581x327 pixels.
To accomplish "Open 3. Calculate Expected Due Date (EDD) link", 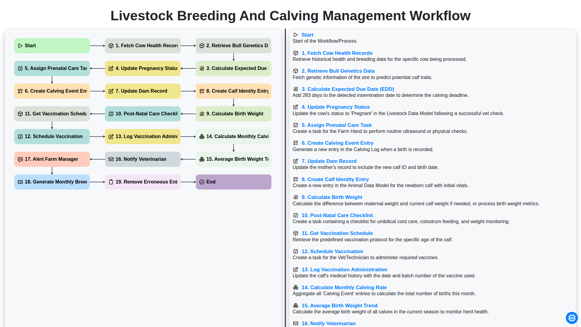I will 348,89.
